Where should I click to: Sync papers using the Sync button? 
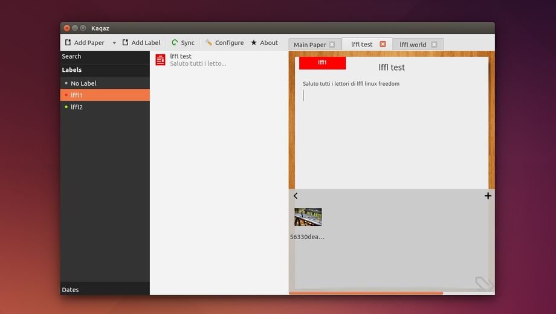tap(183, 42)
